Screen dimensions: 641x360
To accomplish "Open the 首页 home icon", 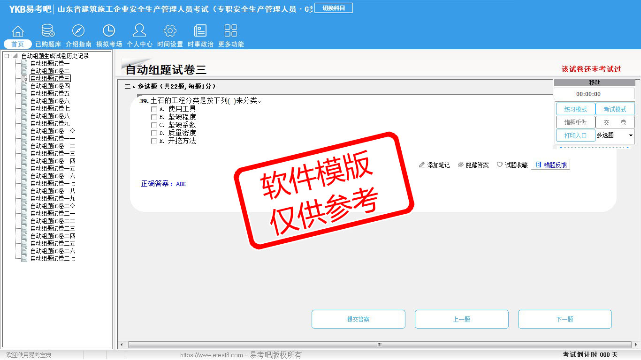I will tap(18, 31).
